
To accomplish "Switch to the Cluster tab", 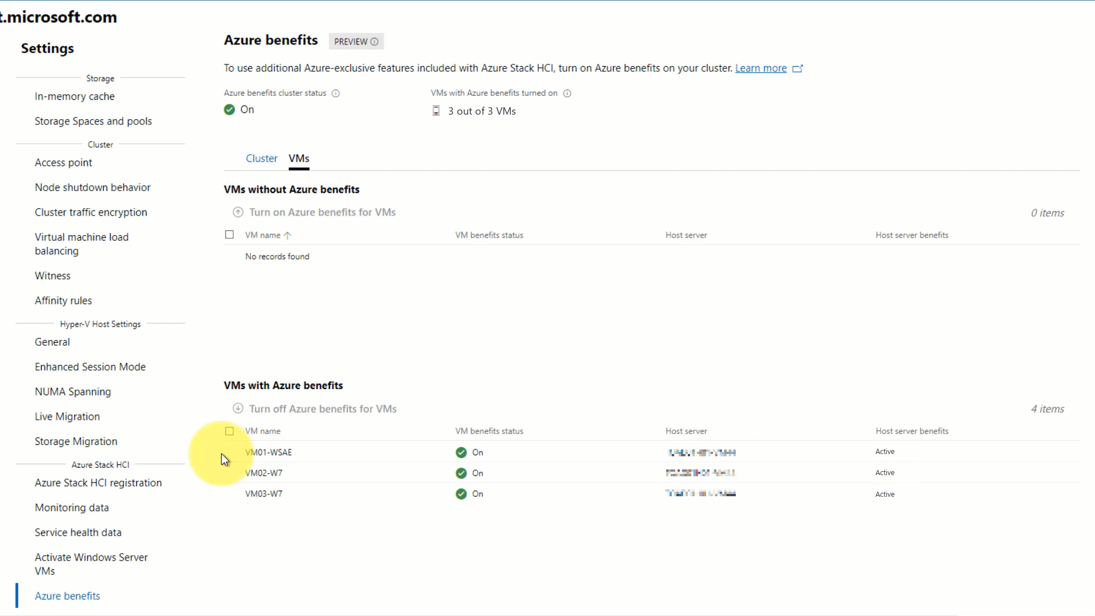I will [261, 158].
